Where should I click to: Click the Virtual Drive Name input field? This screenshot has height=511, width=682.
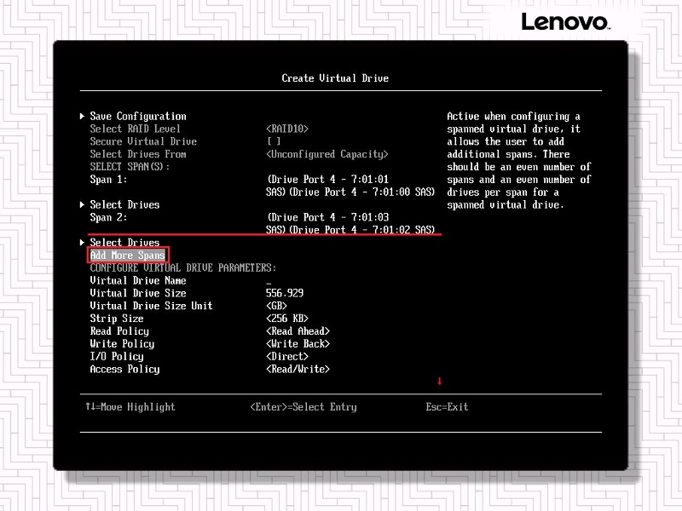pos(269,280)
